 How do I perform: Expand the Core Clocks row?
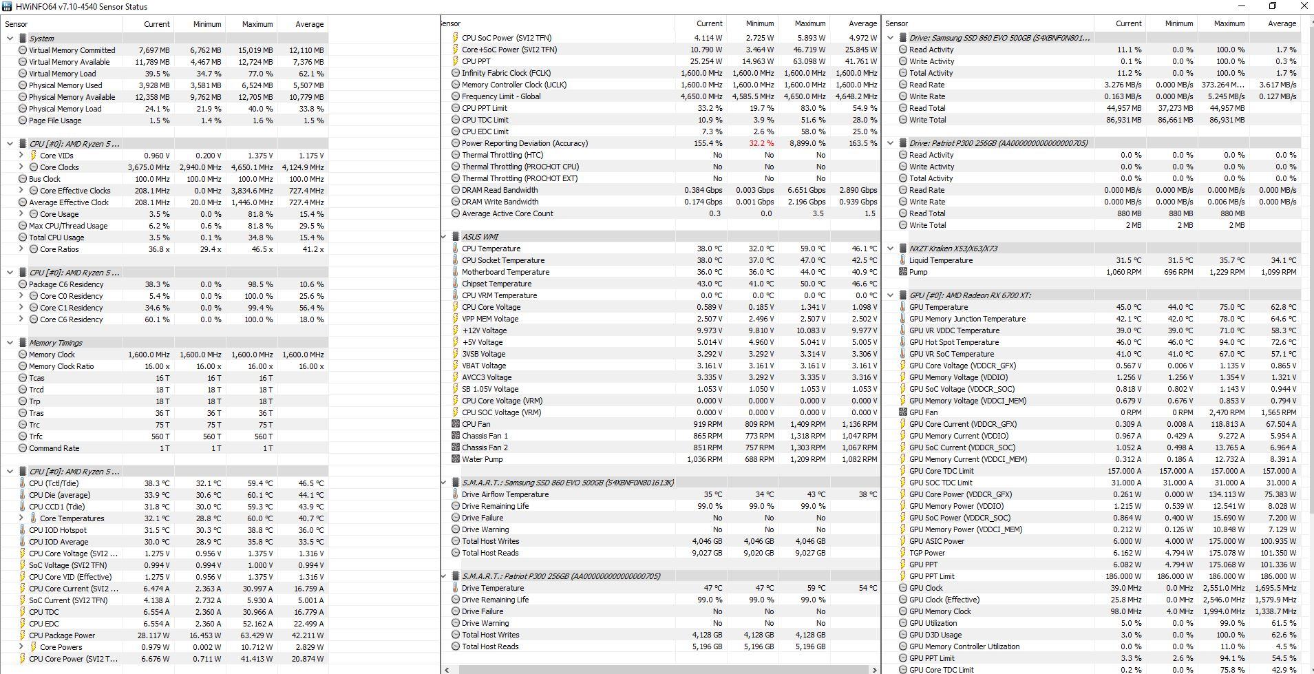21,167
